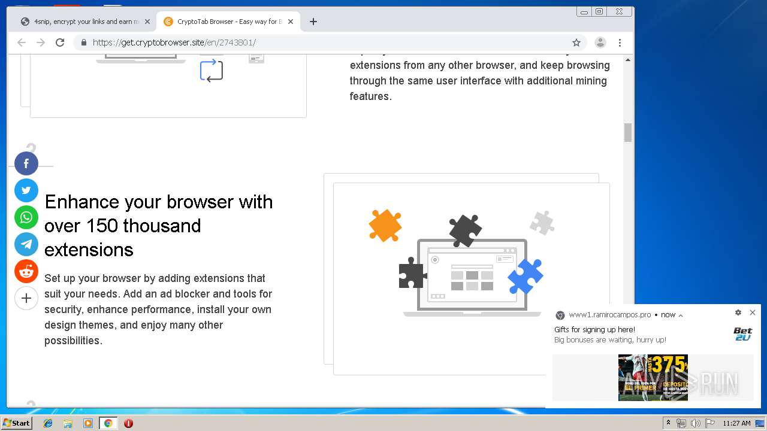Share page on Reddit

click(26, 271)
